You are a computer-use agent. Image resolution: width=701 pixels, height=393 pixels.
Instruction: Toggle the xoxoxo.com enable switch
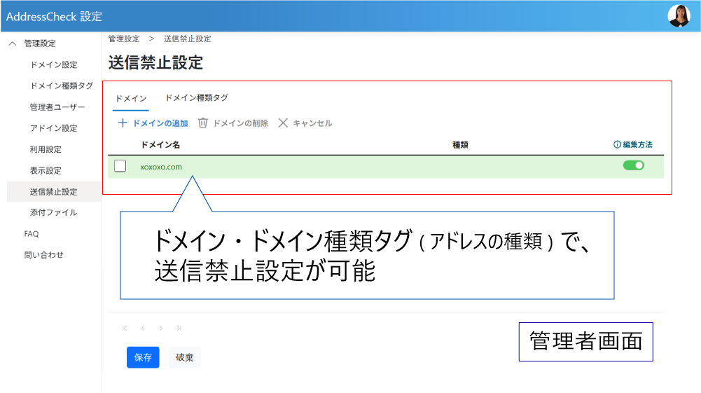633,166
